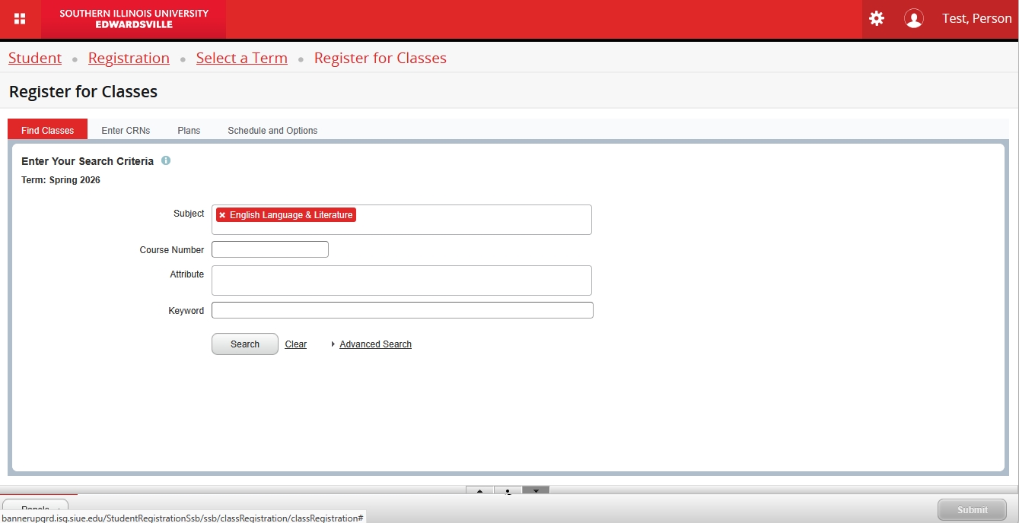The height and width of the screenshot is (523, 1019).
Task: Switch to the Plans tab
Action: coord(189,131)
